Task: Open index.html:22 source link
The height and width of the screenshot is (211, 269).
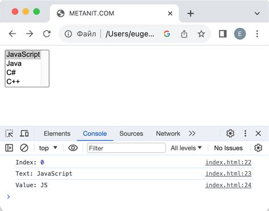Action: pos(228,162)
